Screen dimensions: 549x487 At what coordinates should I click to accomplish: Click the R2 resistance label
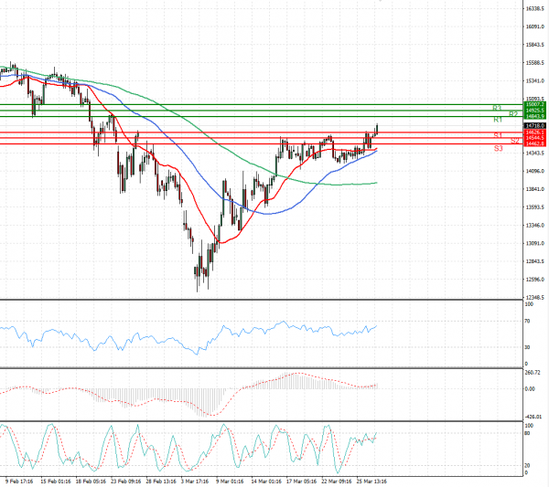513,114
